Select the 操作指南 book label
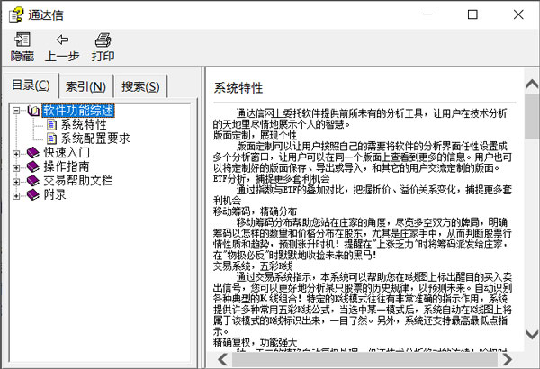The height and width of the screenshot is (369, 540). [67, 166]
